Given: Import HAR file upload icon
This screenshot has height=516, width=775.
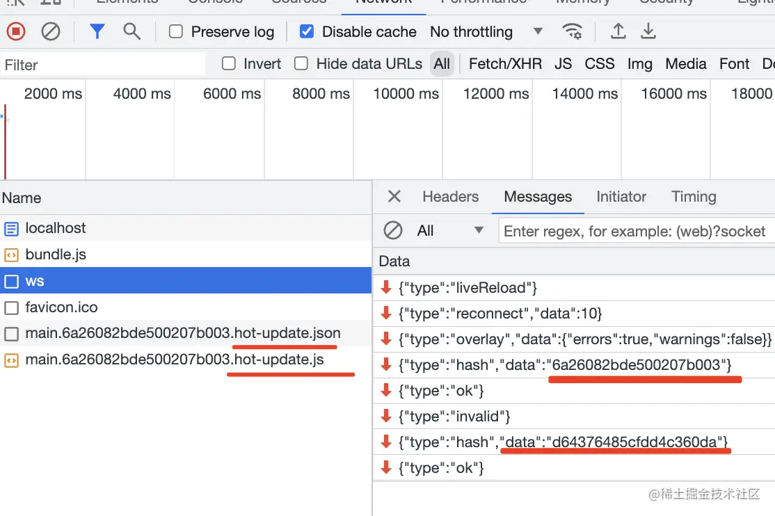Looking at the screenshot, I should click(x=618, y=31).
